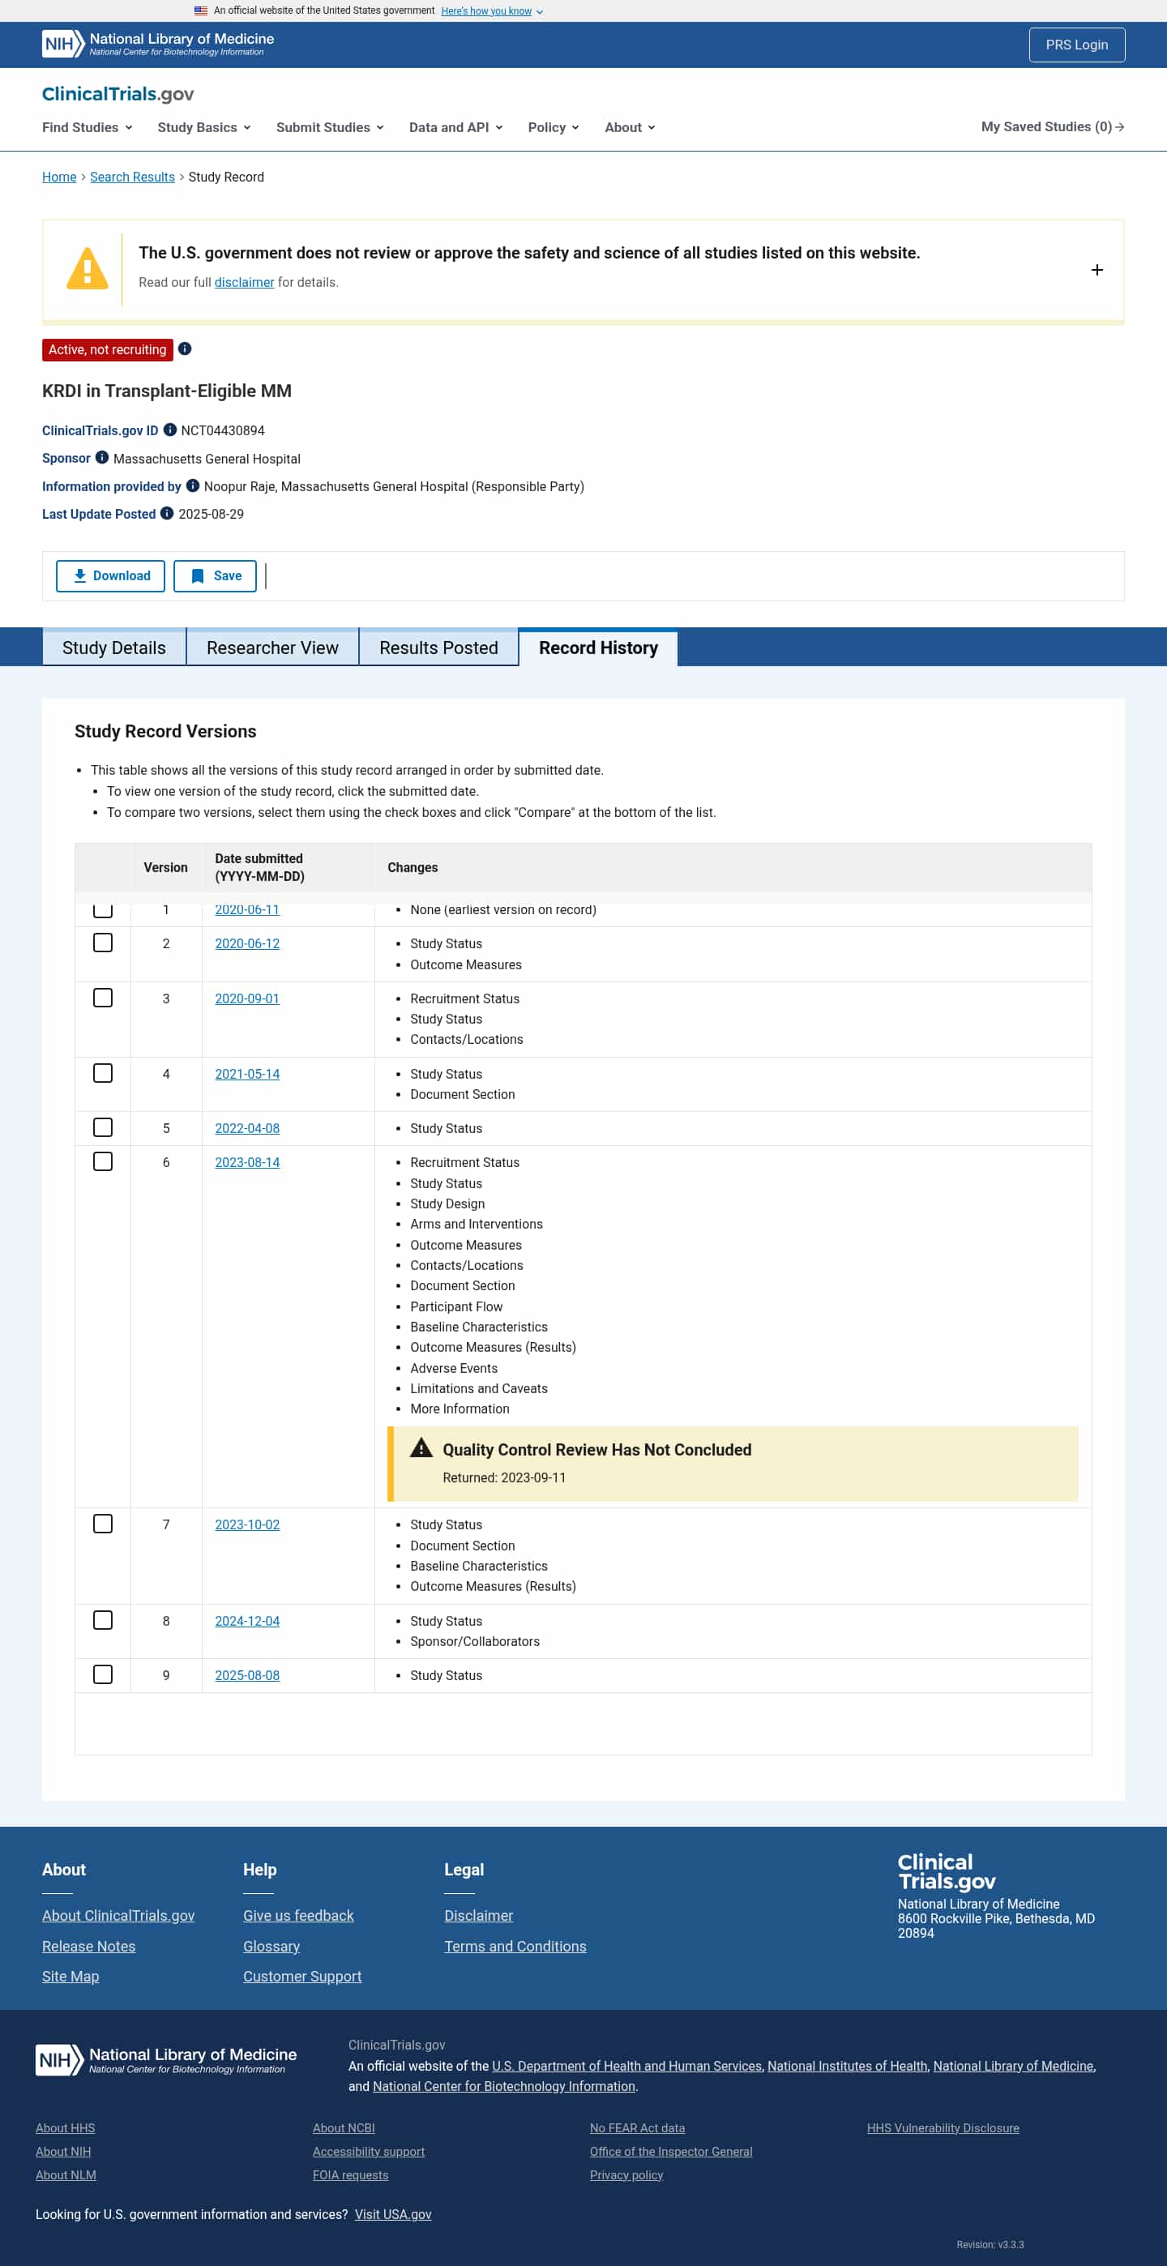This screenshot has height=2266, width=1167.
Task: Click the PRS Login button
Action: (x=1076, y=45)
